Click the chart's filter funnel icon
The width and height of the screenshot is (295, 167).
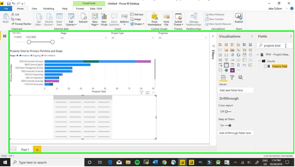pyautogui.click(x=142, y=92)
